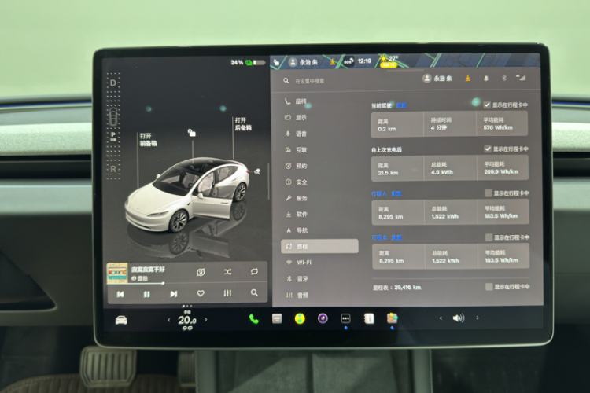The width and height of the screenshot is (590, 393).
Task: Tap the 服务 service wrench icon
Action: 288,198
